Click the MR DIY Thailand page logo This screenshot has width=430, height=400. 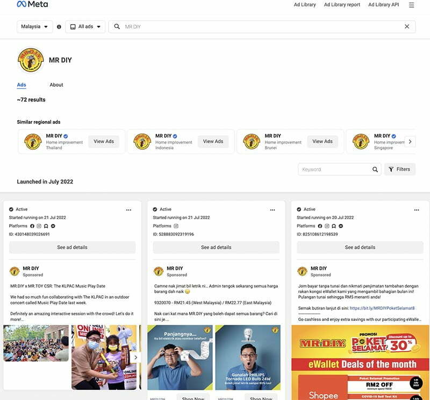[x=33, y=142]
